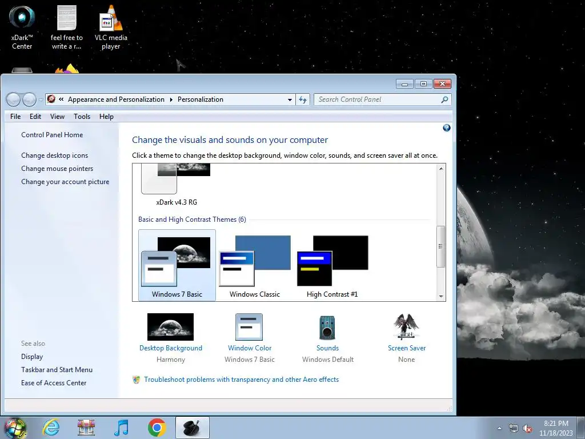The width and height of the screenshot is (585, 439).
Task: Open the striped-awning shop icon in taskbar
Action: 86,428
